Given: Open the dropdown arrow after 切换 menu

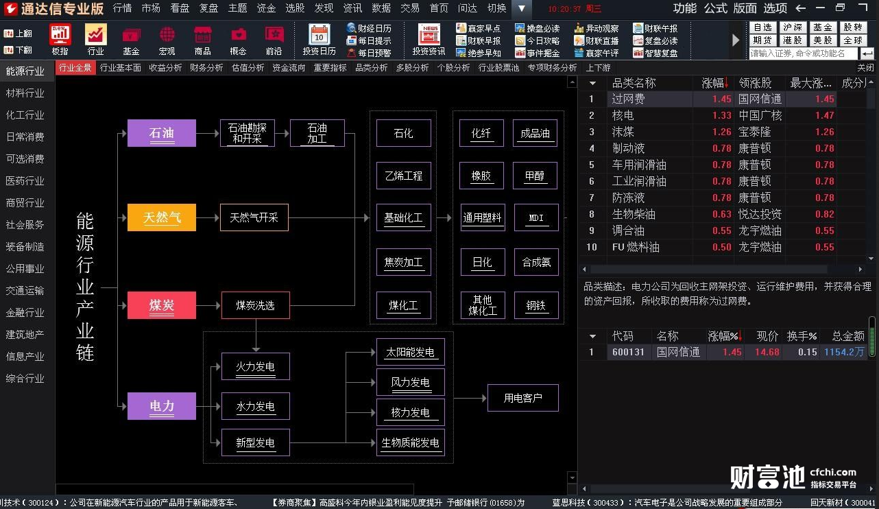Looking at the screenshot, I should tap(521, 8).
